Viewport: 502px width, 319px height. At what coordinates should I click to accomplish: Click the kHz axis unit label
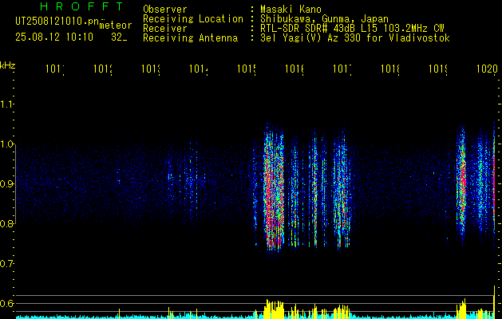click(x=8, y=65)
